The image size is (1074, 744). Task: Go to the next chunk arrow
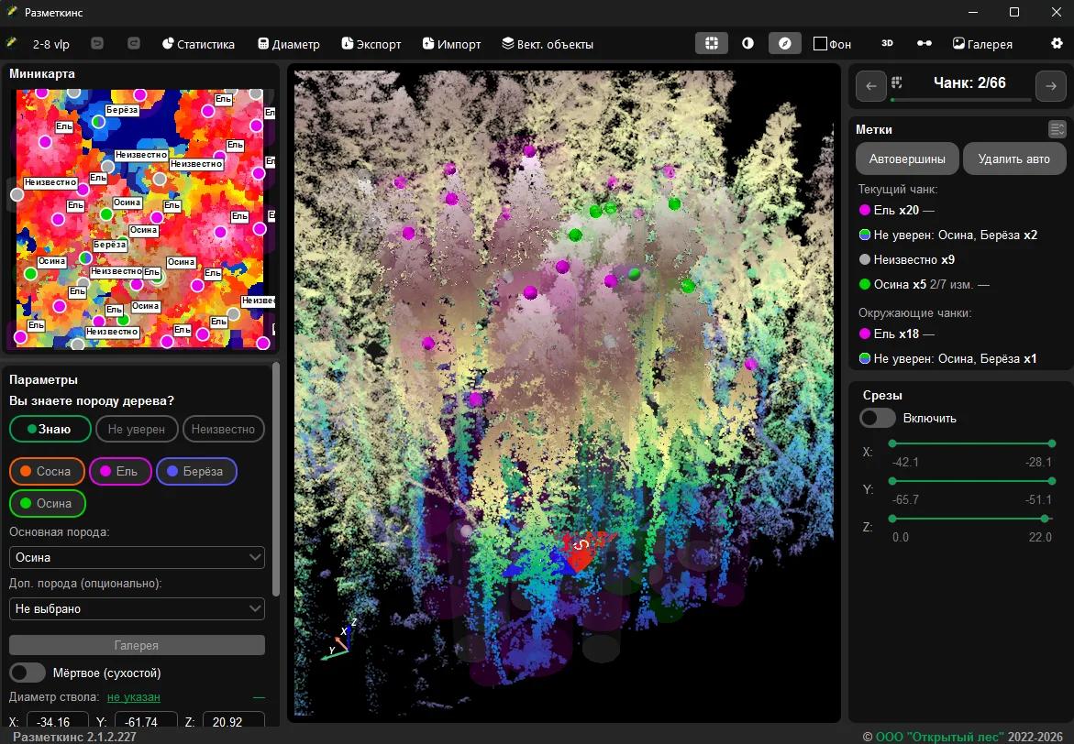point(1050,85)
